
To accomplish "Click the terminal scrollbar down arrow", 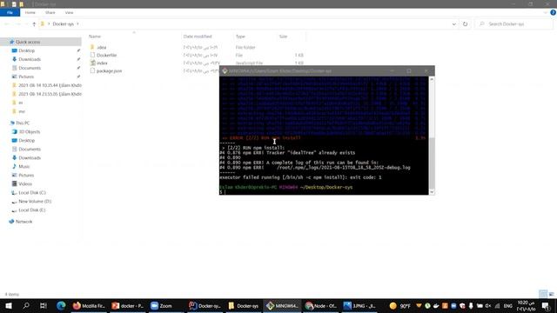I will click(x=432, y=192).
